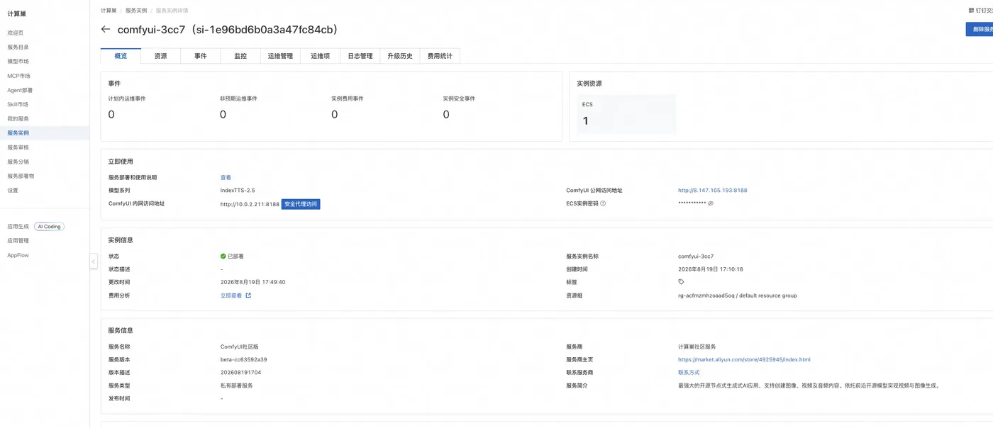Open 应用管理 in the sidebar
The width and height of the screenshot is (993, 428).
(x=18, y=241)
